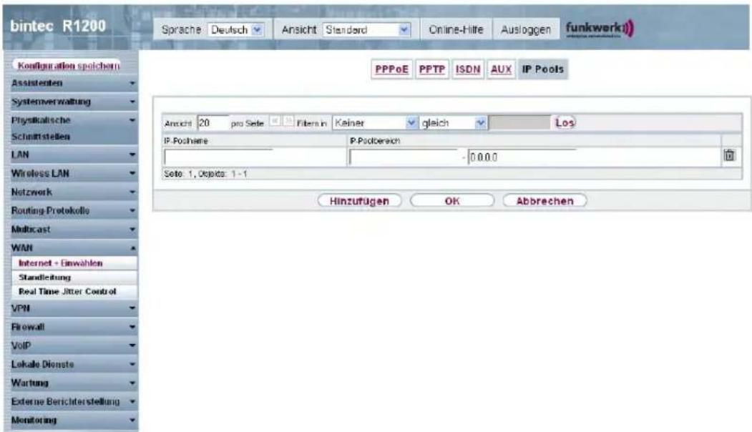This screenshot has width=752, height=432.
Task: Focus the Ansicht pro Seite field
Action: point(213,123)
